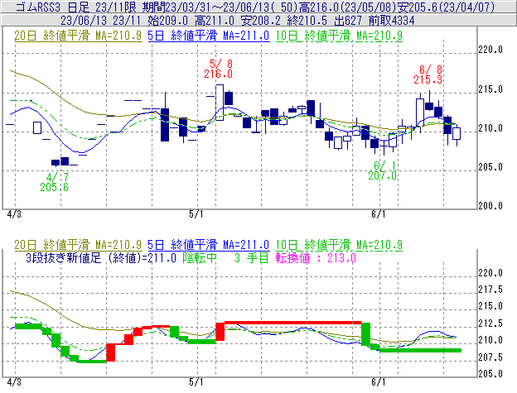The height and width of the screenshot is (393, 517).
Task: Click the tall white candlestick below '6/ 8'
Action: pos(420,112)
